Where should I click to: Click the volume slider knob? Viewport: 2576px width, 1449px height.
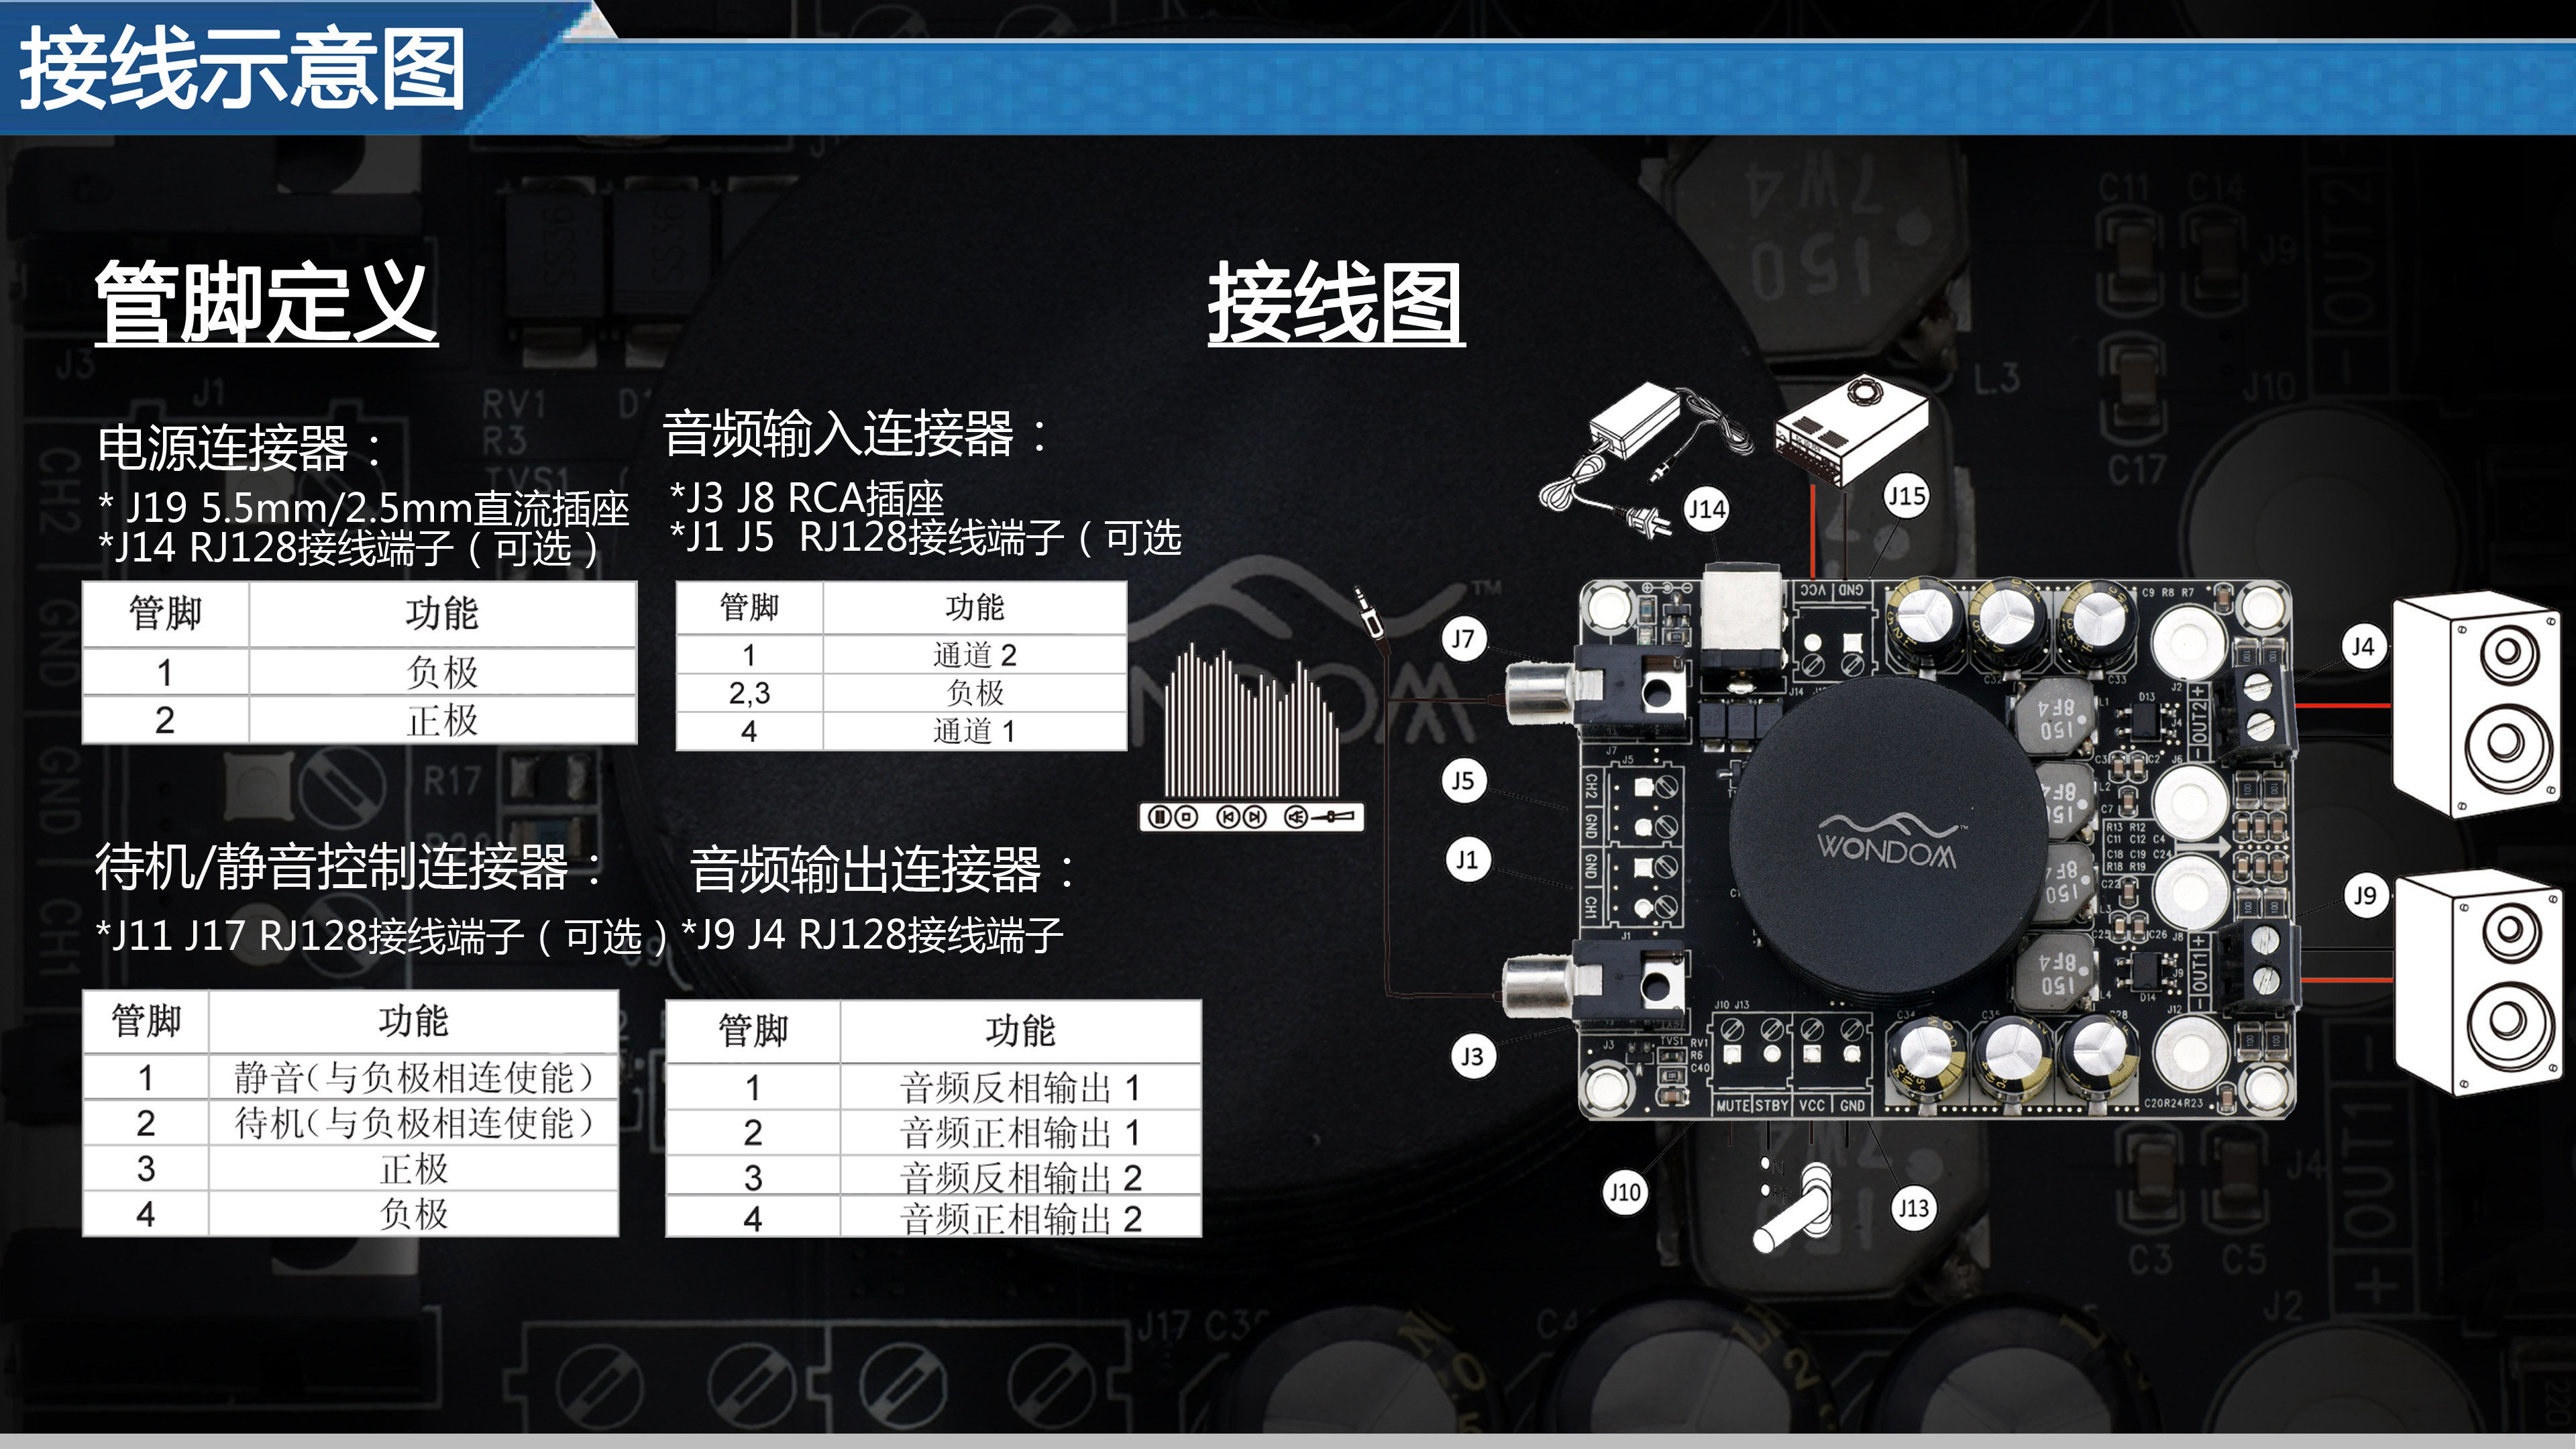point(1331,817)
